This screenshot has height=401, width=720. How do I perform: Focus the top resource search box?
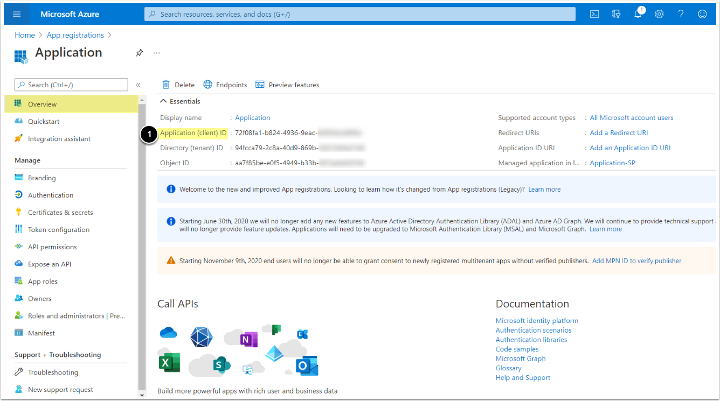[x=359, y=15]
